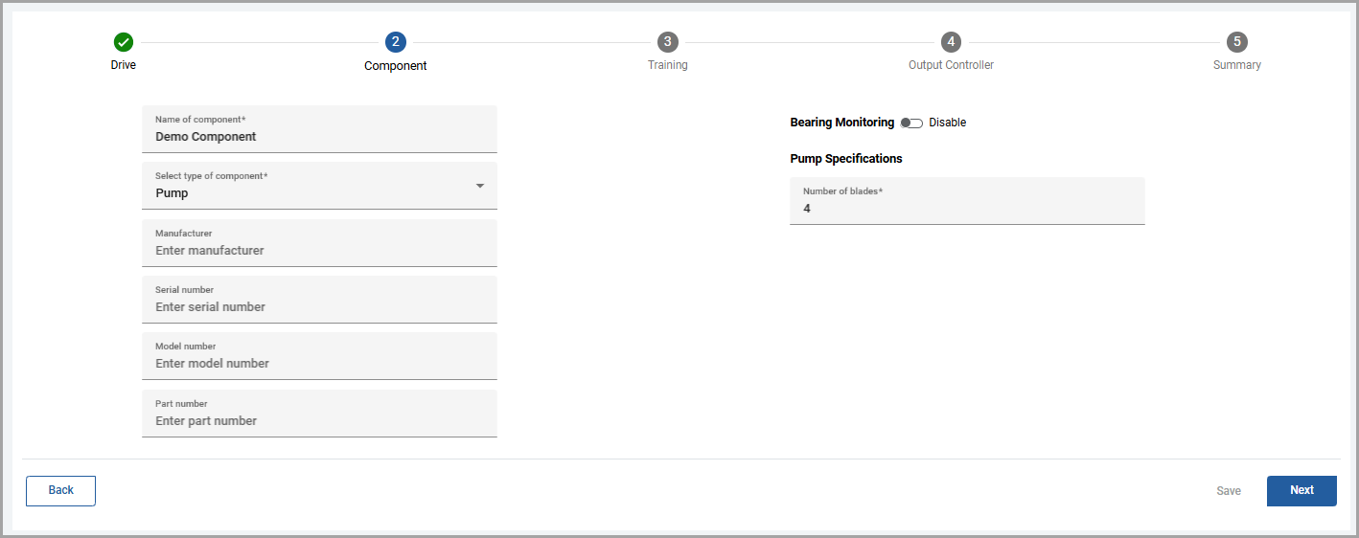This screenshot has width=1359, height=538.
Task: Click the Back button
Action: pos(60,490)
